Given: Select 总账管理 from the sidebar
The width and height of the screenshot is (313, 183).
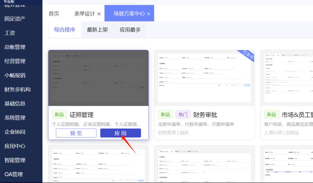Looking at the screenshot, I should pyautogui.click(x=15, y=47).
